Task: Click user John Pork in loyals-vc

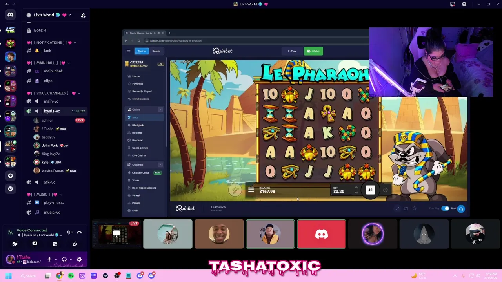Action: click(x=59, y=145)
